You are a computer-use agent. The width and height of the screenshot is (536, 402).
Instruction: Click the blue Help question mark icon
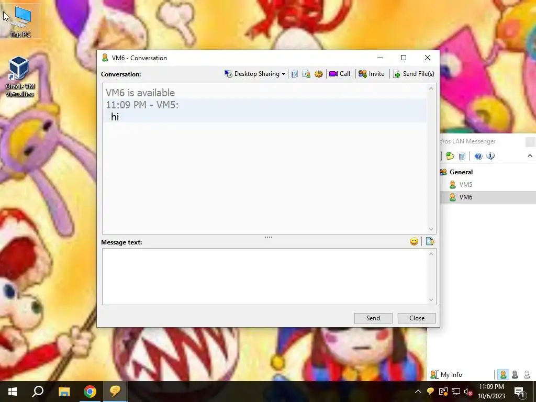(478, 156)
